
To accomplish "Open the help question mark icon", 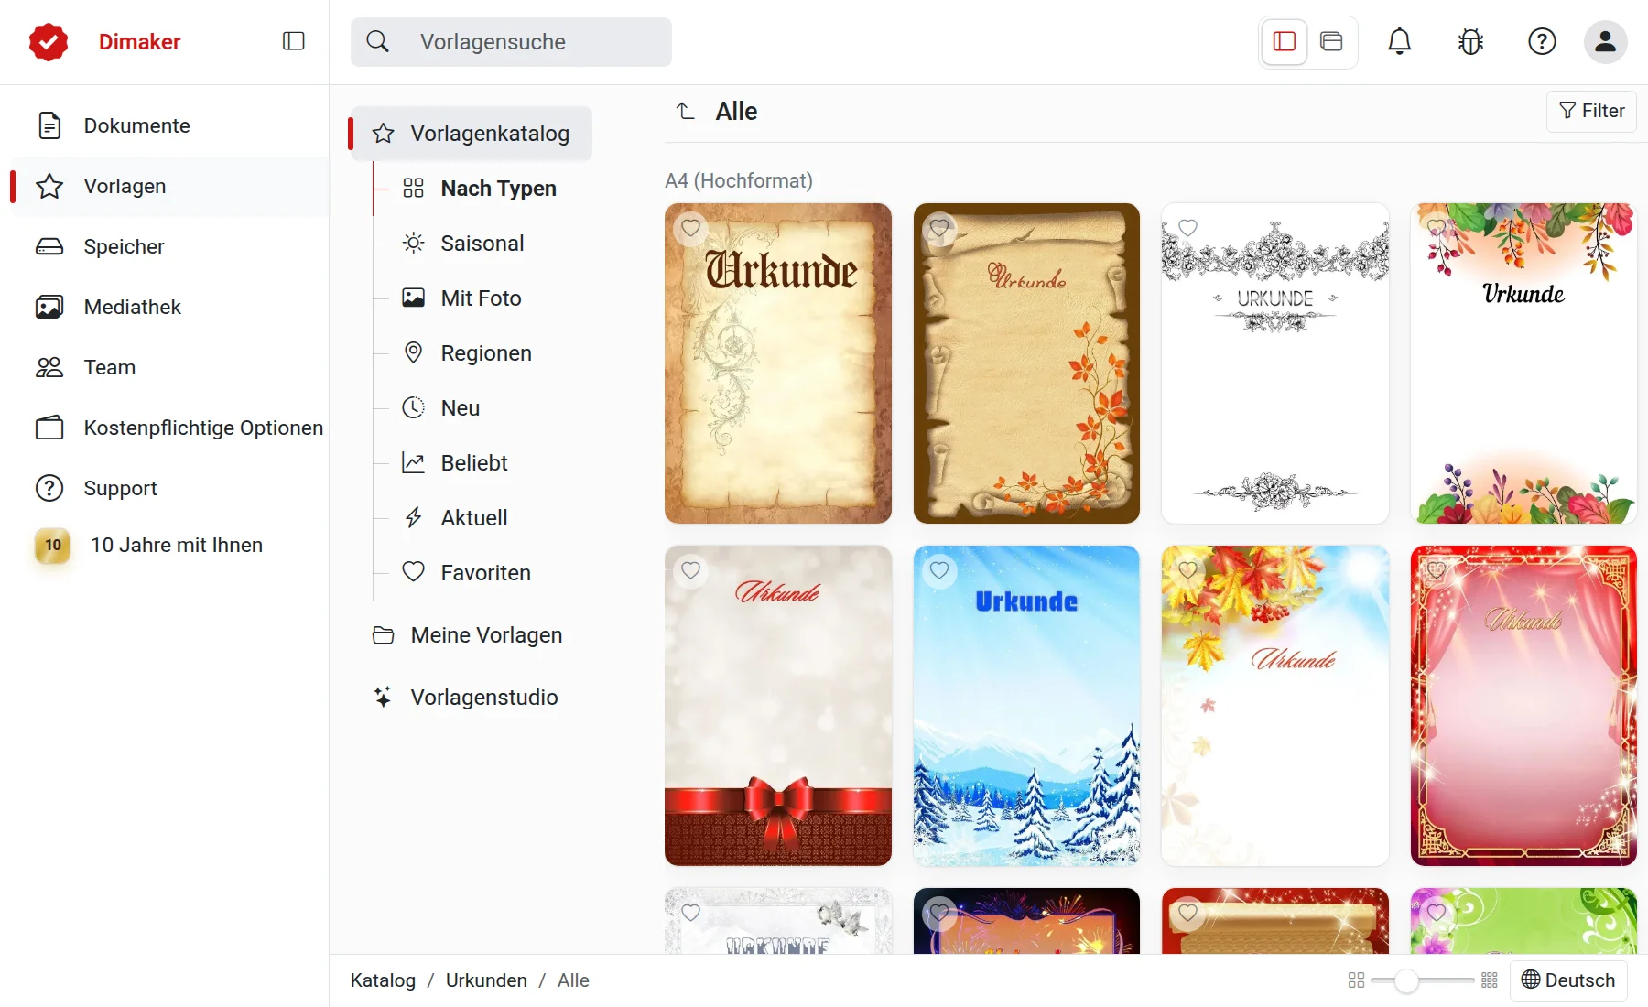I will point(1542,41).
